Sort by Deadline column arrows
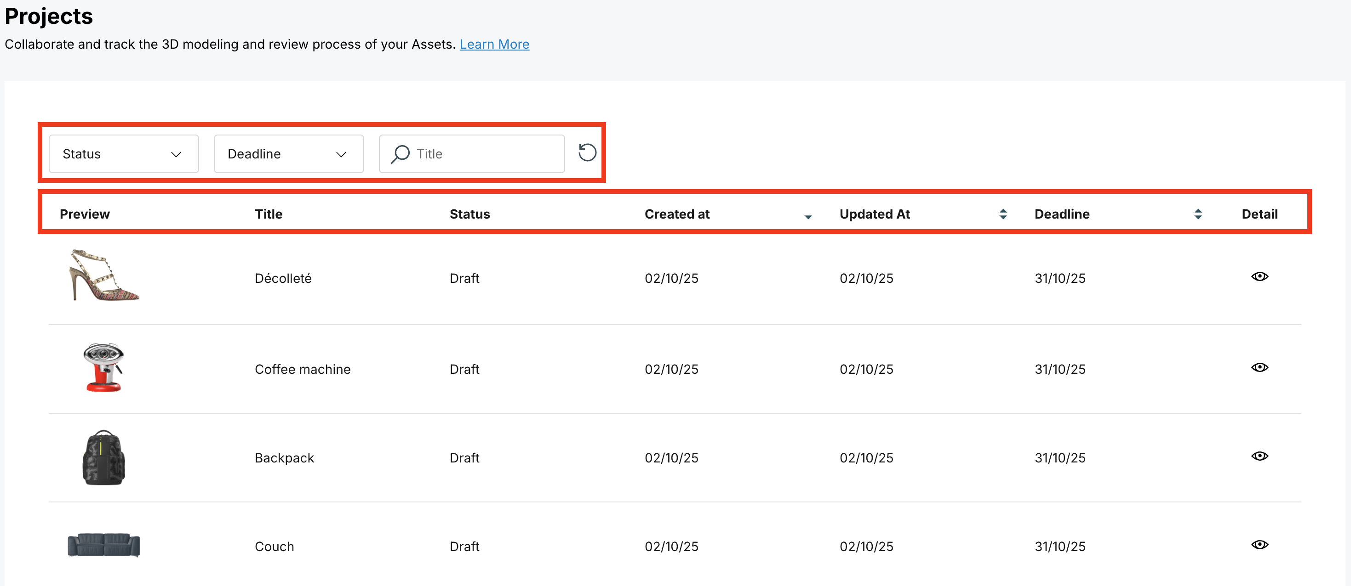 [x=1198, y=214]
